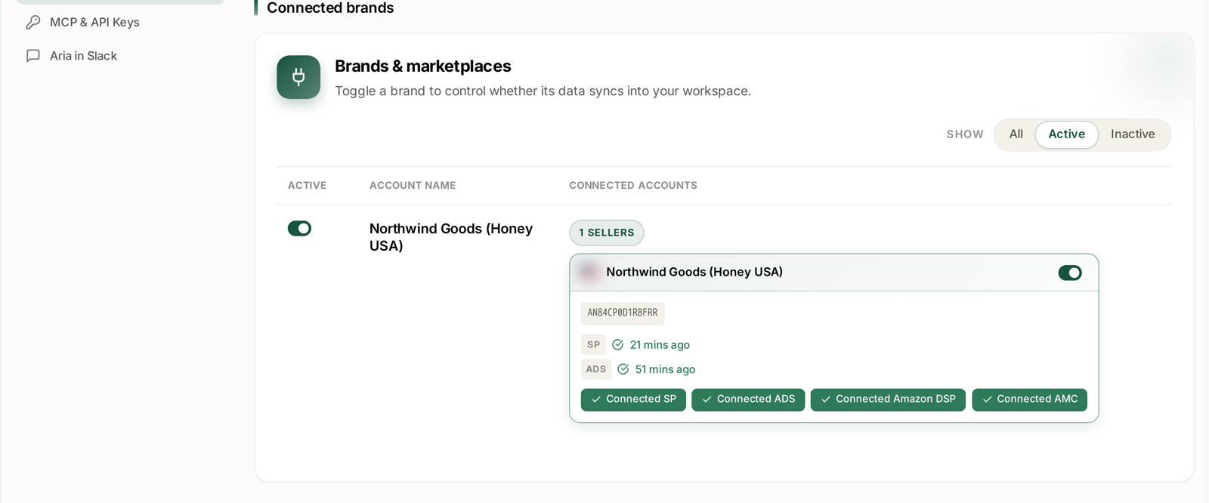Toggle the seller account switch in the card header
The height and width of the screenshot is (503, 1209).
[x=1070, y=273]
